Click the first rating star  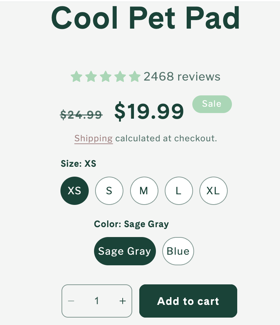[76, 77]
